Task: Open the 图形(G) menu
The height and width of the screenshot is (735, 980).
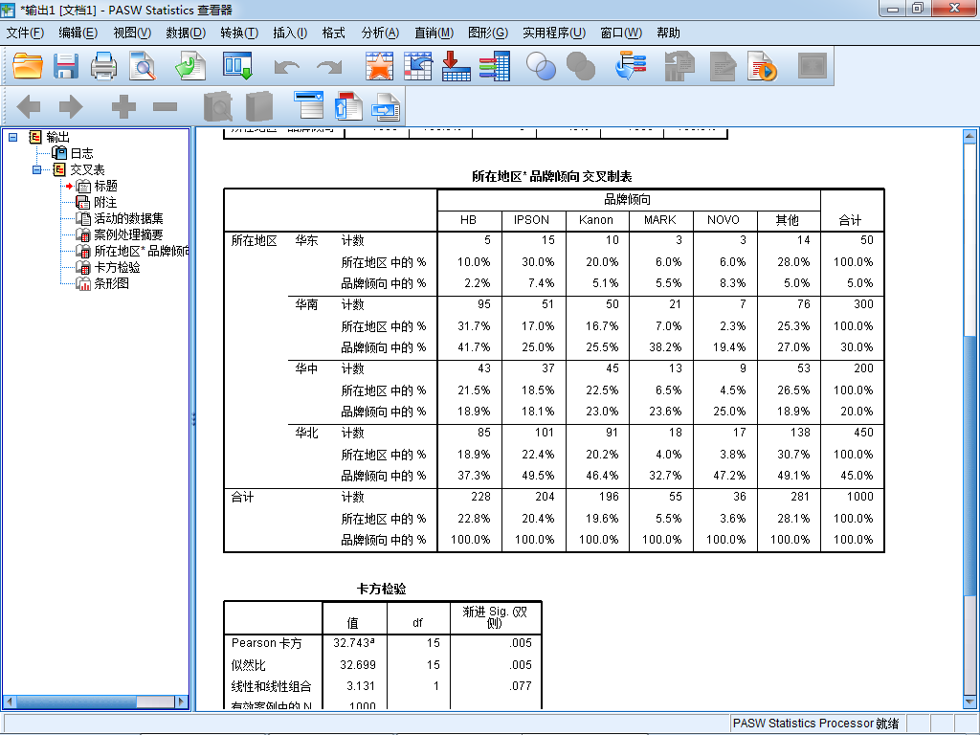Action: pyautogui.click(x=488, y=33)
